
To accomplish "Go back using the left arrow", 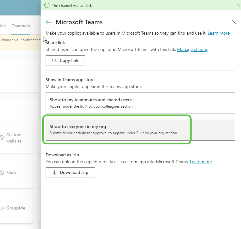I will pos(48,22).
